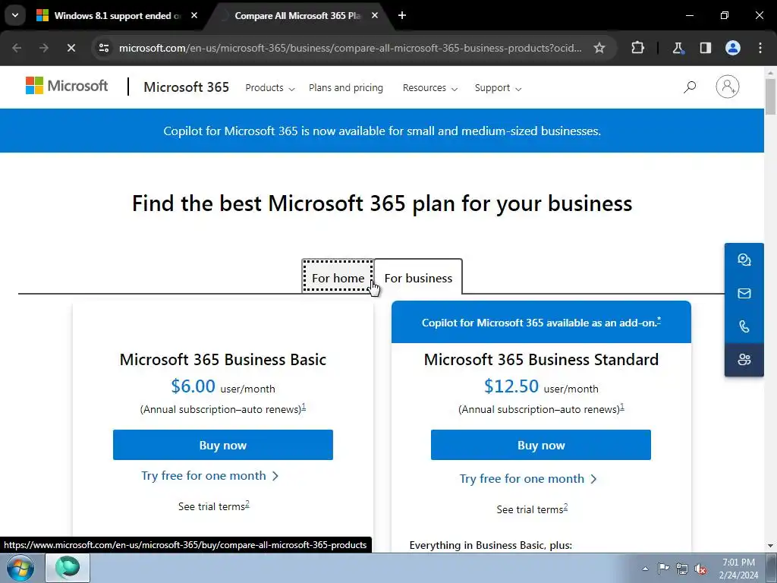Click the sign-in account avatar icon

[x=727, y=87]
